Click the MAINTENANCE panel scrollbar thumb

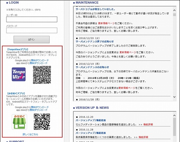click(174, 15)
